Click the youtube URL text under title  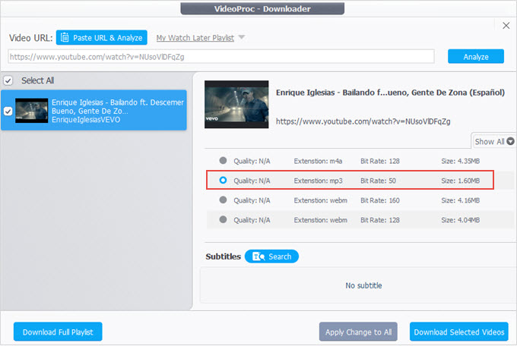pyautogui.click(x=363, y=121)
